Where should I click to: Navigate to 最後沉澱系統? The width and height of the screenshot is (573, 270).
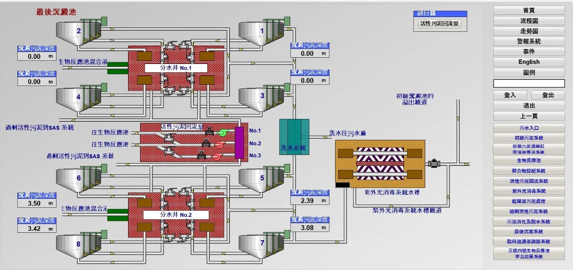pos(529,232)
